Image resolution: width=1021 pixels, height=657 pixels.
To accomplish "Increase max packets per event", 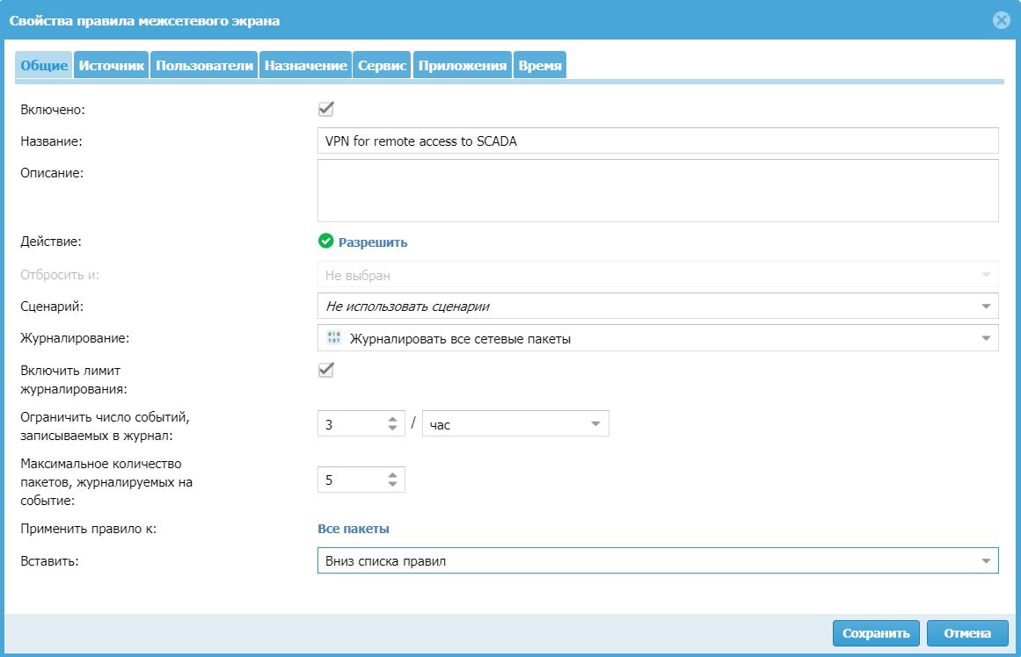I will pyautogui.click(x=392, y=475).
